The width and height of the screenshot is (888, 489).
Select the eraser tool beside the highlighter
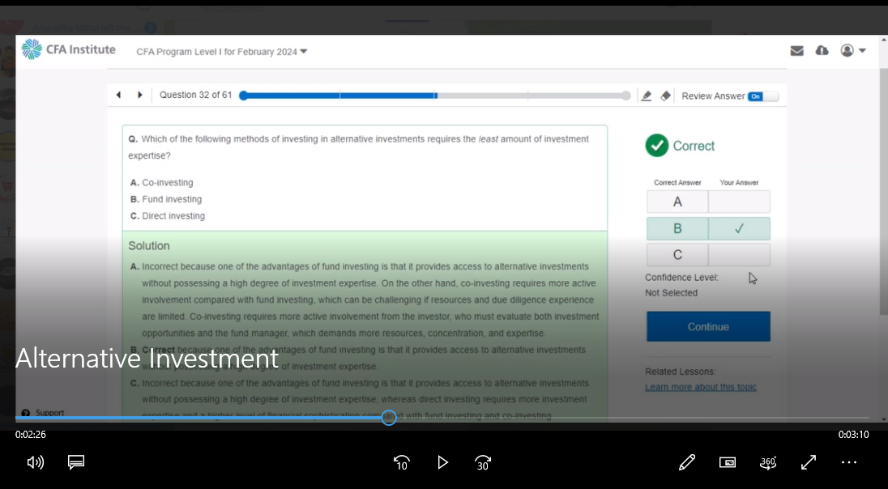665,96
